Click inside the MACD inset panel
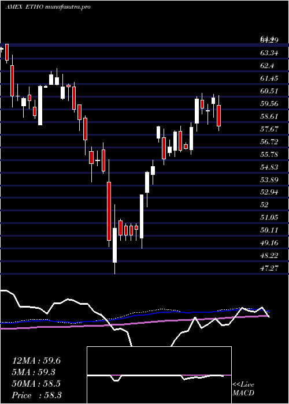The width and height of the screenshot is (289, 404). click(x=159, y=375)
